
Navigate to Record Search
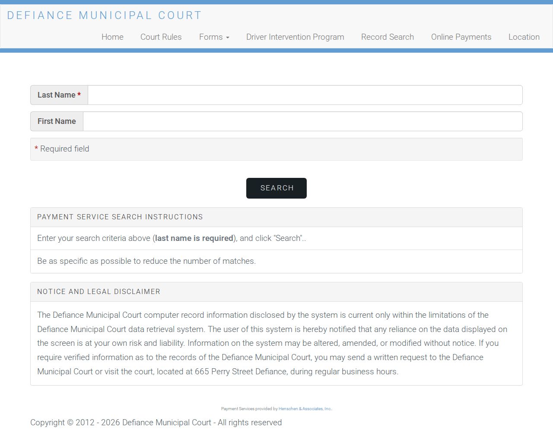coord(388,37)
